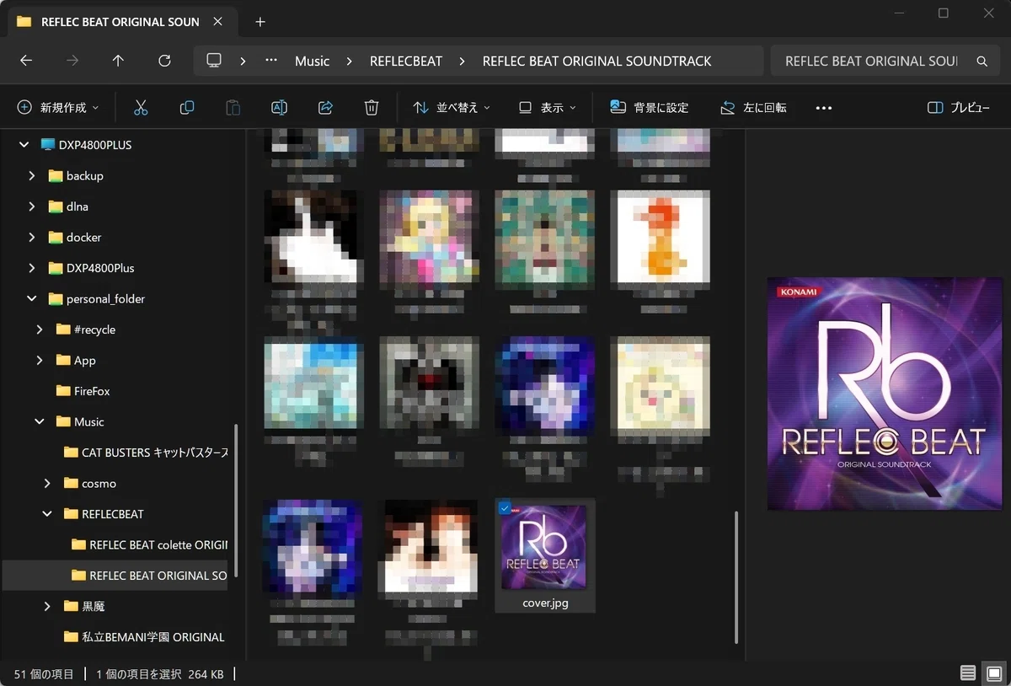
Task: Collapse the Music folder node
Action: [x=40, y=422]
